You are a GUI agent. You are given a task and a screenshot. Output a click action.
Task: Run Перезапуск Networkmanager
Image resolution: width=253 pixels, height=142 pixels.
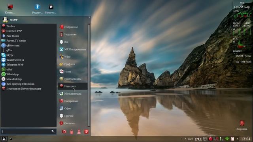coord(28,89)
